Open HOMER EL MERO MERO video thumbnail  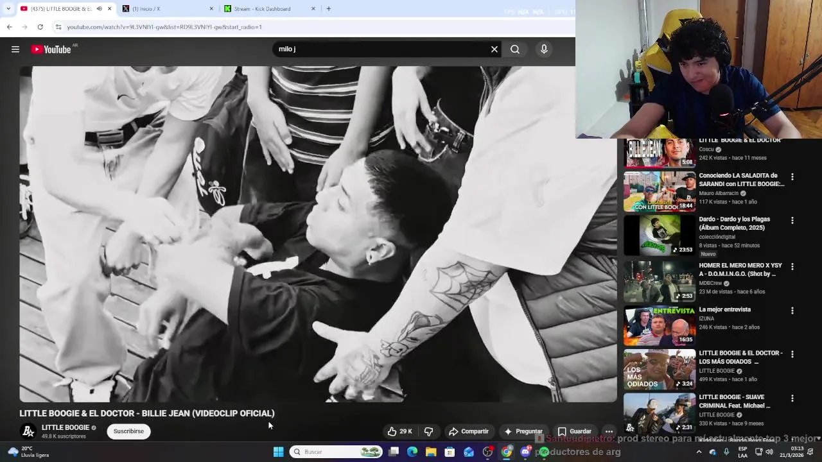[x=660, y=281]
